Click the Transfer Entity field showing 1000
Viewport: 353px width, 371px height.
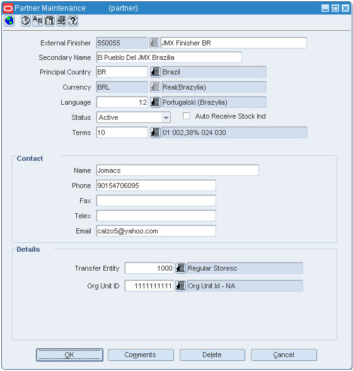click(x=149, y=268)
